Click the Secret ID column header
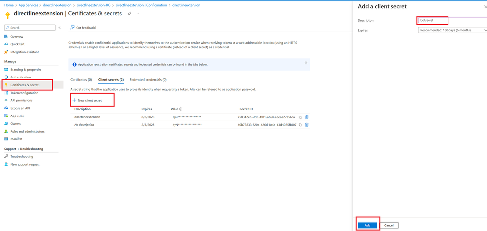 click(x=246, y=109)
